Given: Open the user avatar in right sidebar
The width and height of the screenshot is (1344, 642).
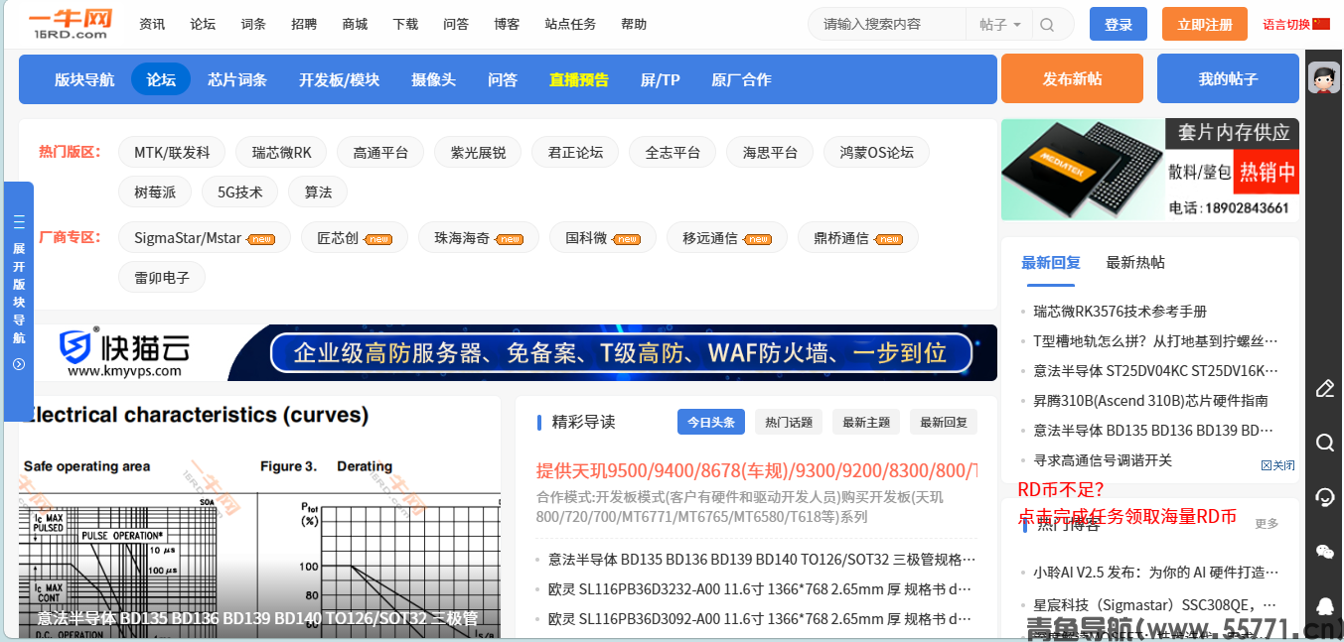Looking at the screenshot, I should point(1323,77).
